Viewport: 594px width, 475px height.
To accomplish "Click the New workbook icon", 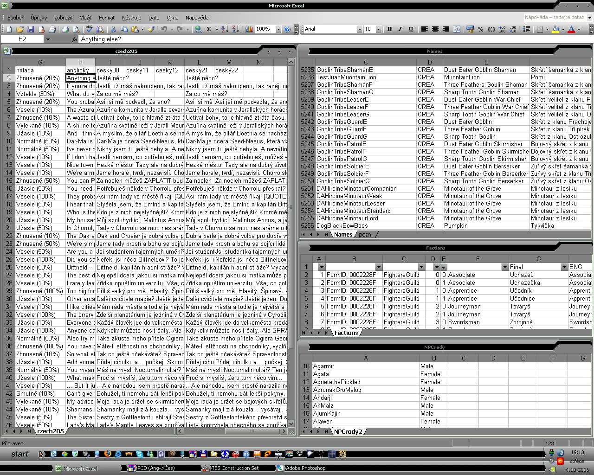I will pyautogui.click(x=9, y=29).
